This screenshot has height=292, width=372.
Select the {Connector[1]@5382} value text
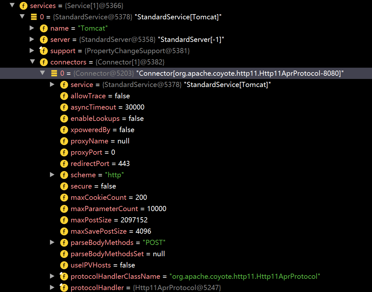[130, 62]
